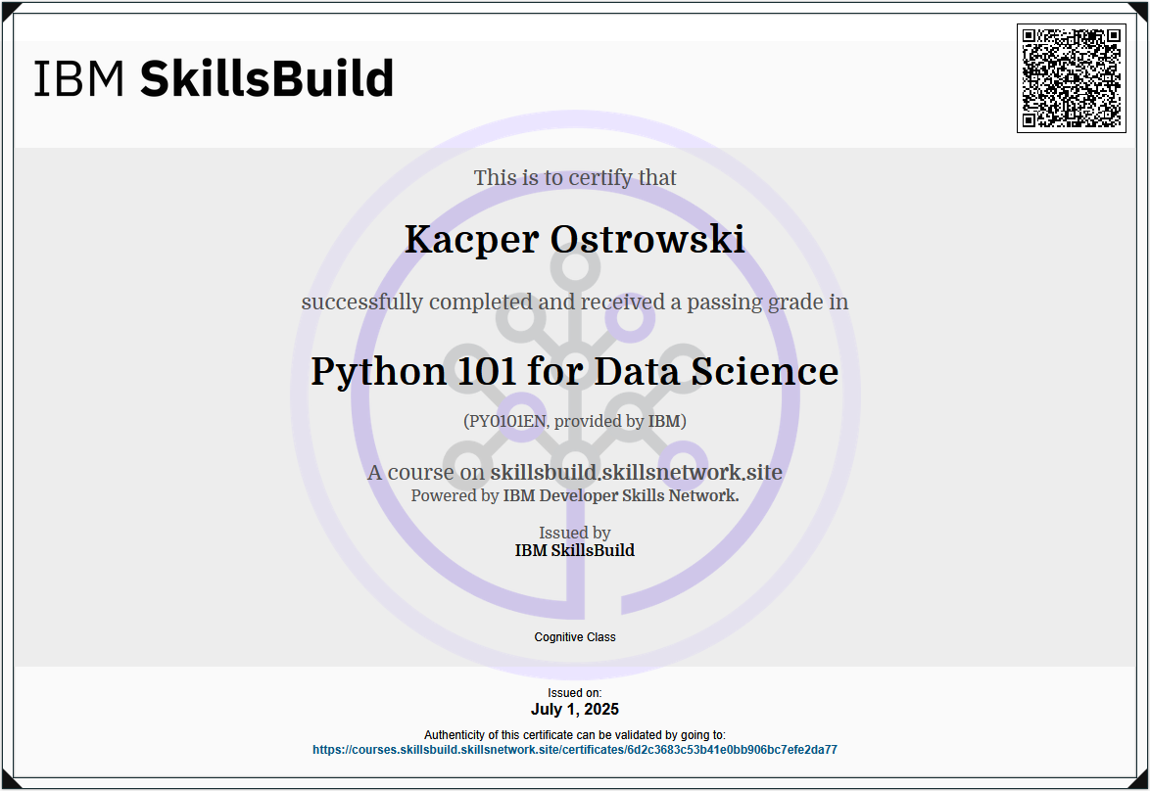Click the bold issuer name "IBM SkillsBuild"
The height and width of the screenshot is (791, 1150).
(x=575, y=550)
